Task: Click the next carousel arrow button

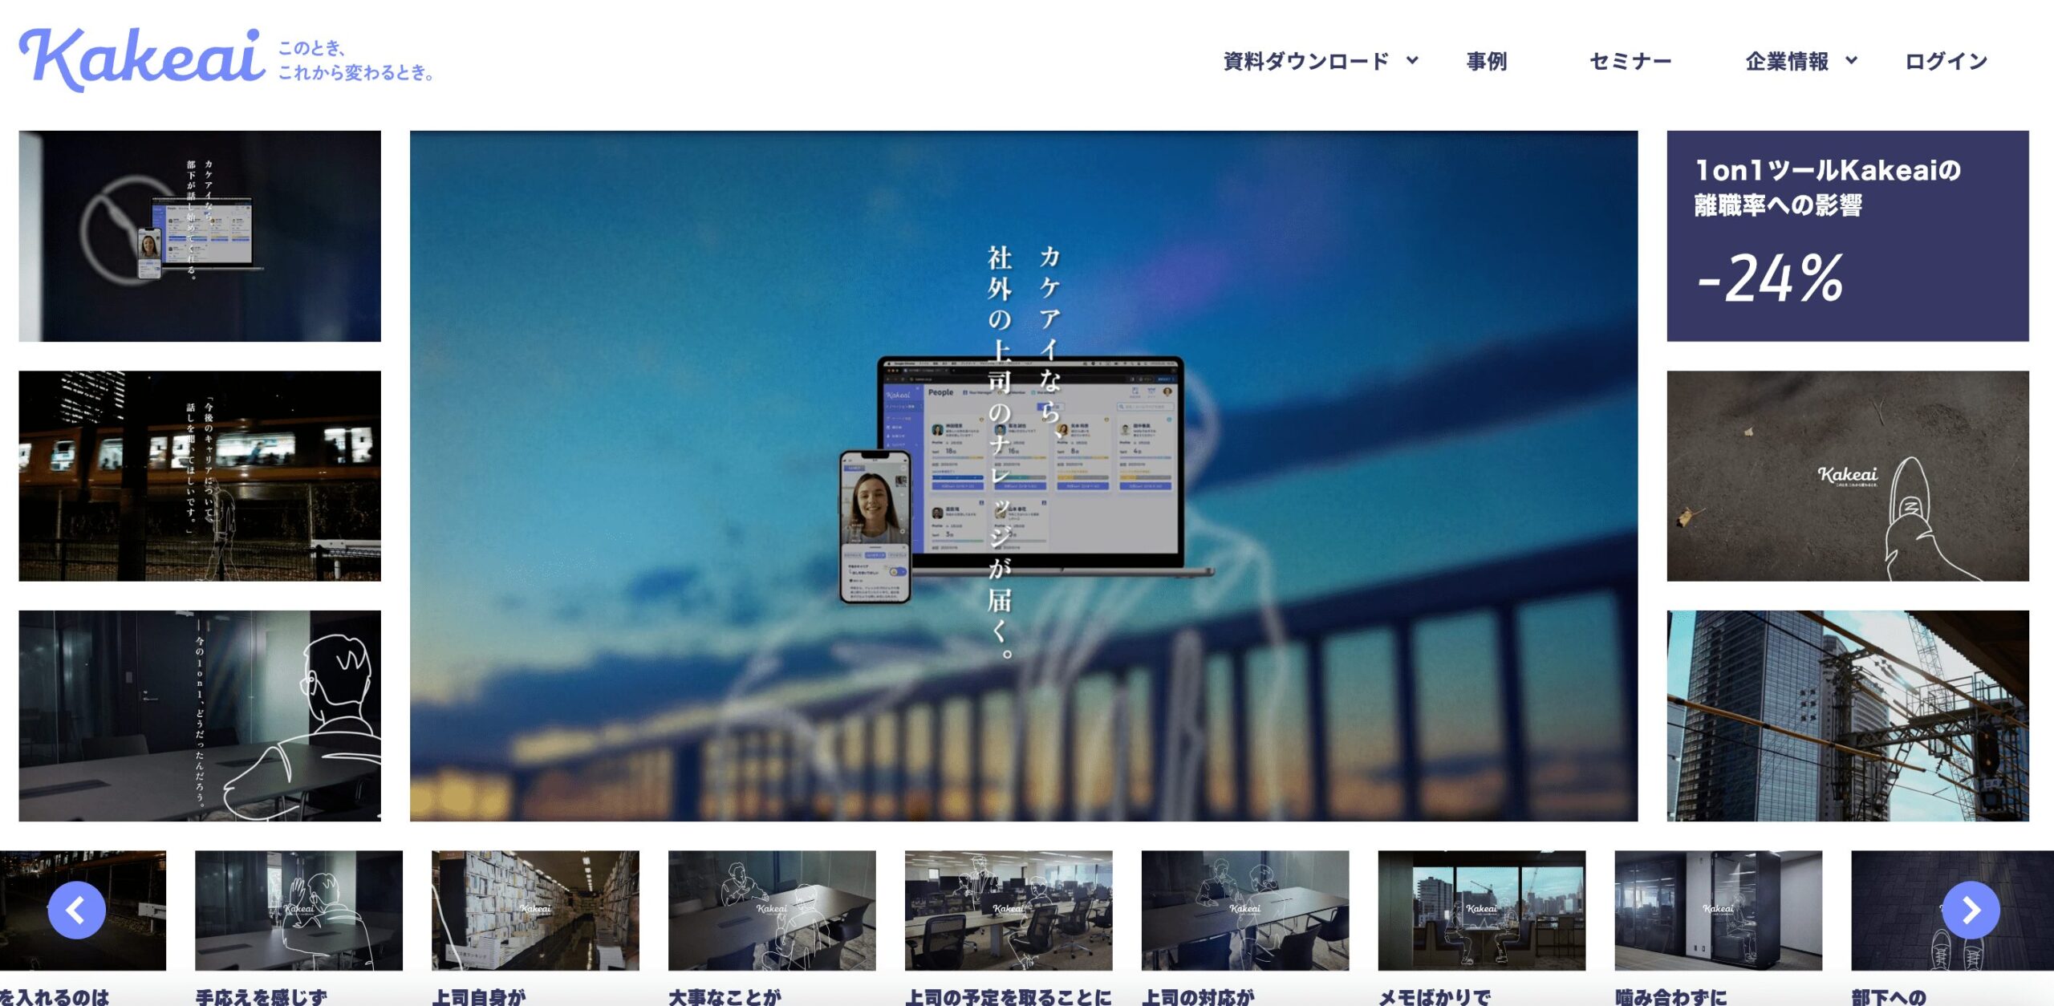Action: tap(1971, 910)
